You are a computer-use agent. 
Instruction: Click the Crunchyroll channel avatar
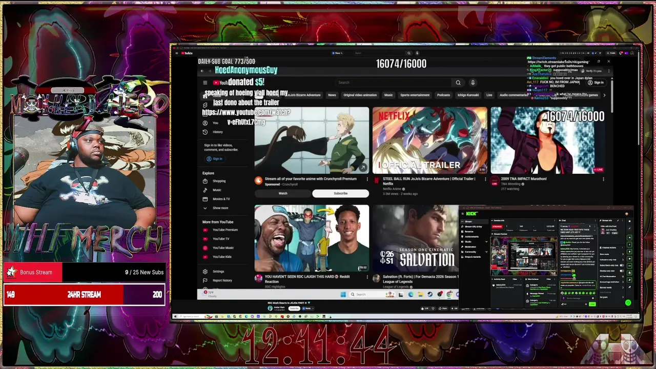(259, 180)
